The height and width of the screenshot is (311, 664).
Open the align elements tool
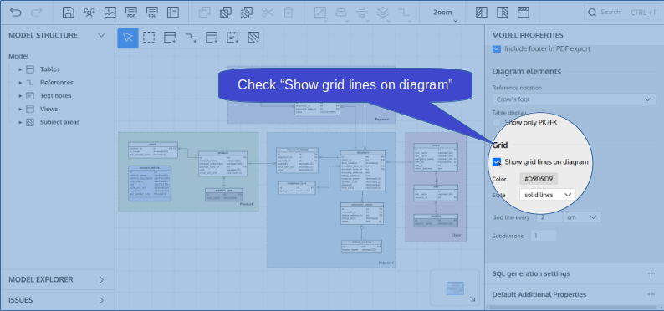pos(341,13)
